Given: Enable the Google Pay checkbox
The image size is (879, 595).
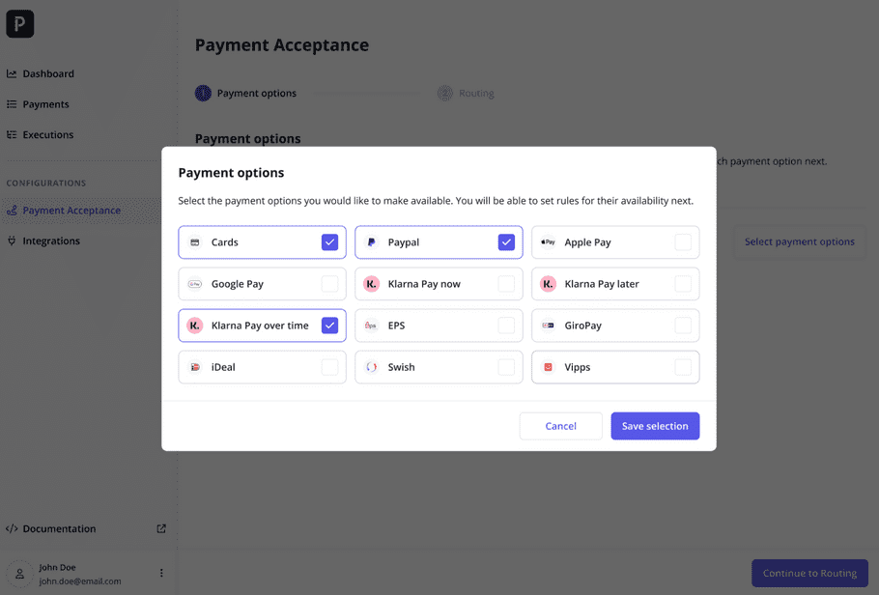Looking at the screenshot, I should pos(329,284).
